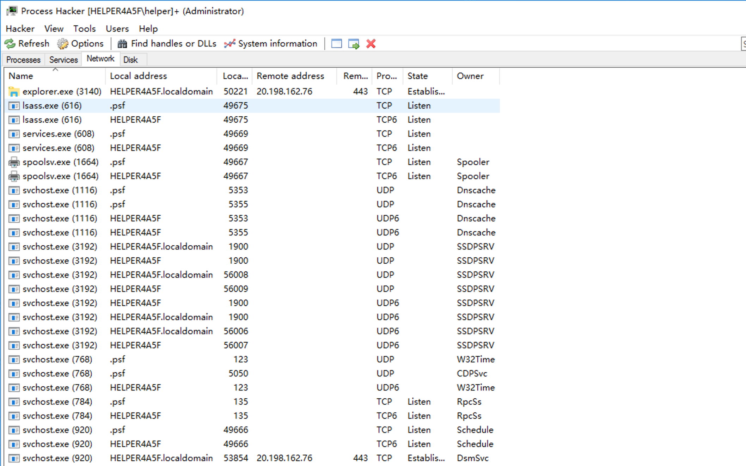Open the System information graph icon

coord(230,44)
